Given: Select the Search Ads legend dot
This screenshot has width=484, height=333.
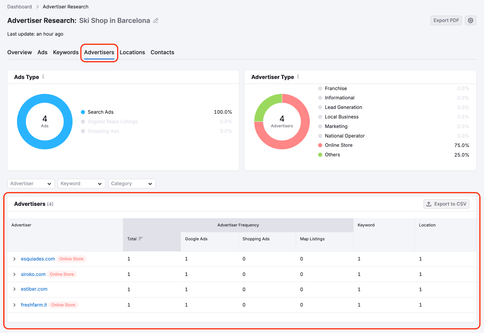Looking at the screenshot, I should 83,112.
